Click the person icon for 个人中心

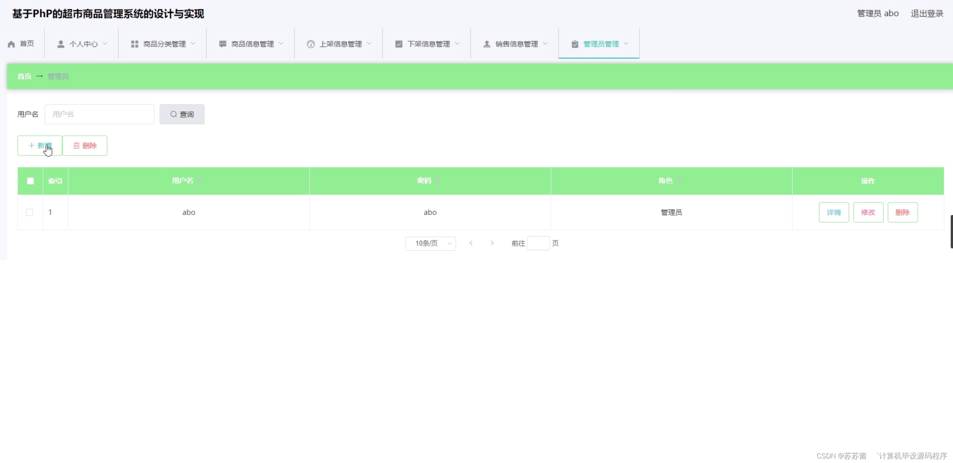tap(60, 44)
